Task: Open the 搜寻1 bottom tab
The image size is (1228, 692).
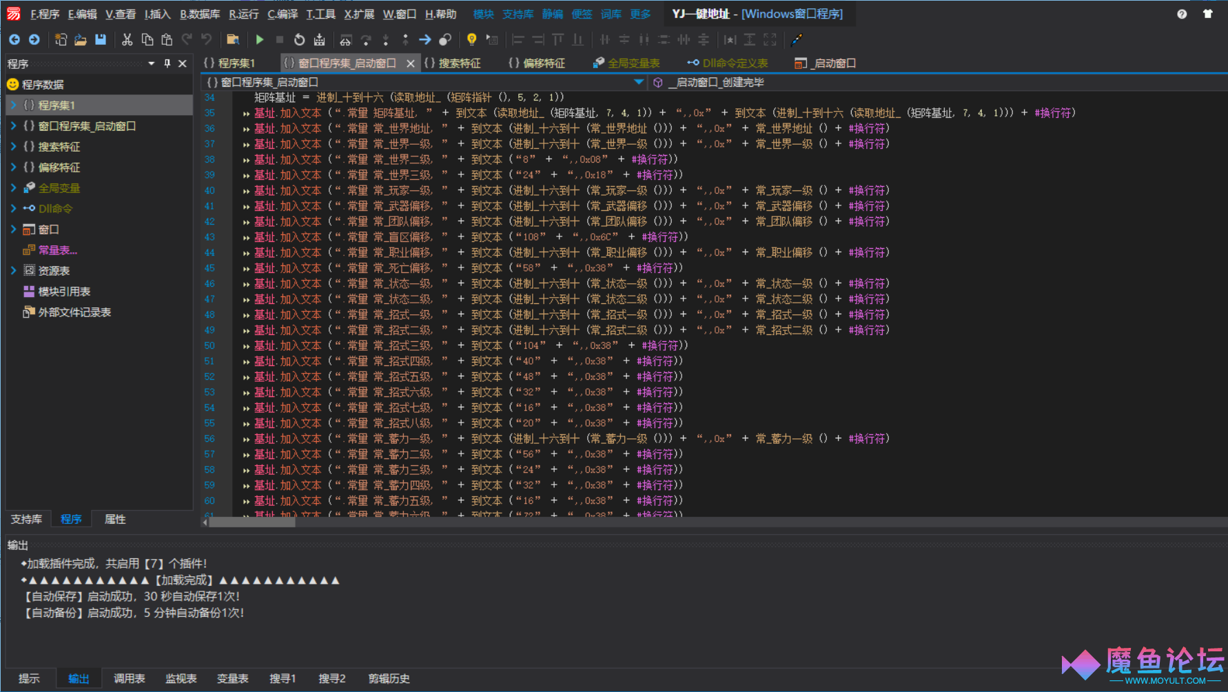Action: point(283,679)
